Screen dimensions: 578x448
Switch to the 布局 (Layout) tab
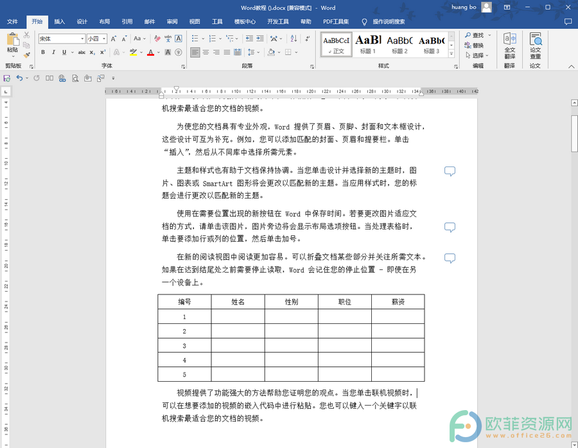104,21
